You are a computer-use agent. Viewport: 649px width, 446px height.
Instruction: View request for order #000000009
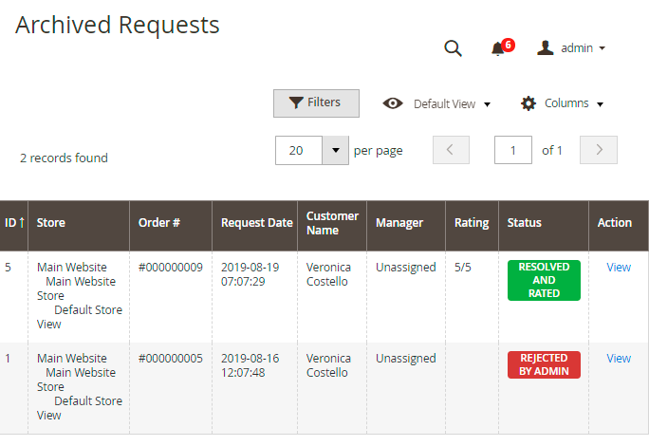pos(619,268)
